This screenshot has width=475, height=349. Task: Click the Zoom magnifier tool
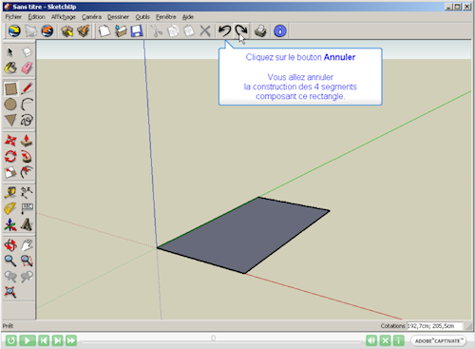pyautogui.click(x=10, y=261)
